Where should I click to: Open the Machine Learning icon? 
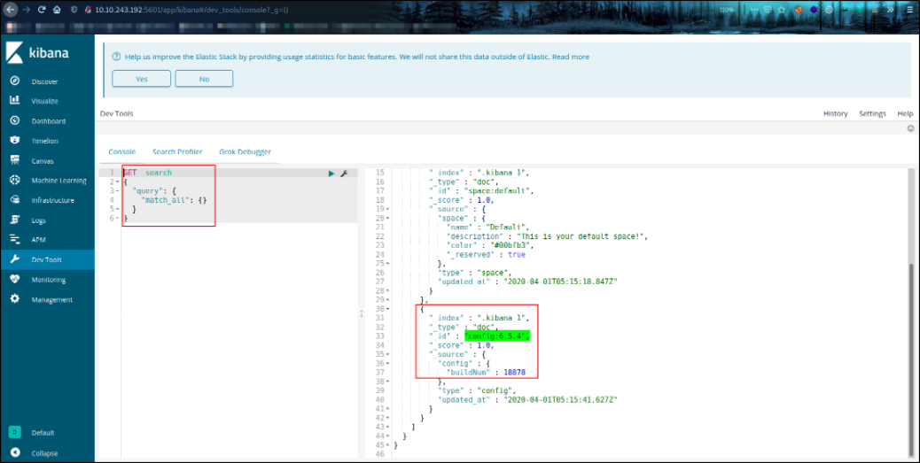15,180
